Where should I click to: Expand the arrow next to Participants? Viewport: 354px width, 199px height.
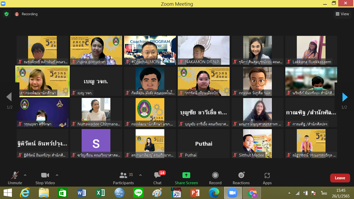point(140,175)
